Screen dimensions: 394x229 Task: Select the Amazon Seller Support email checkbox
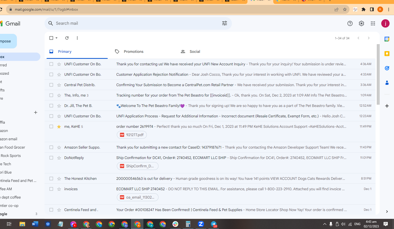pos(51,147)
